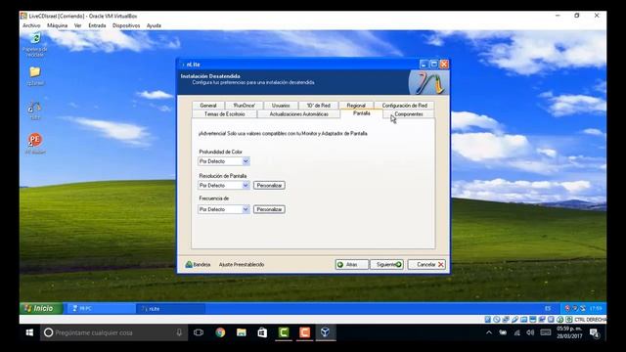This screenshot has height=352, width=626.
Task: Open the Windows 10 clock and date
Action: click(569, 332)
